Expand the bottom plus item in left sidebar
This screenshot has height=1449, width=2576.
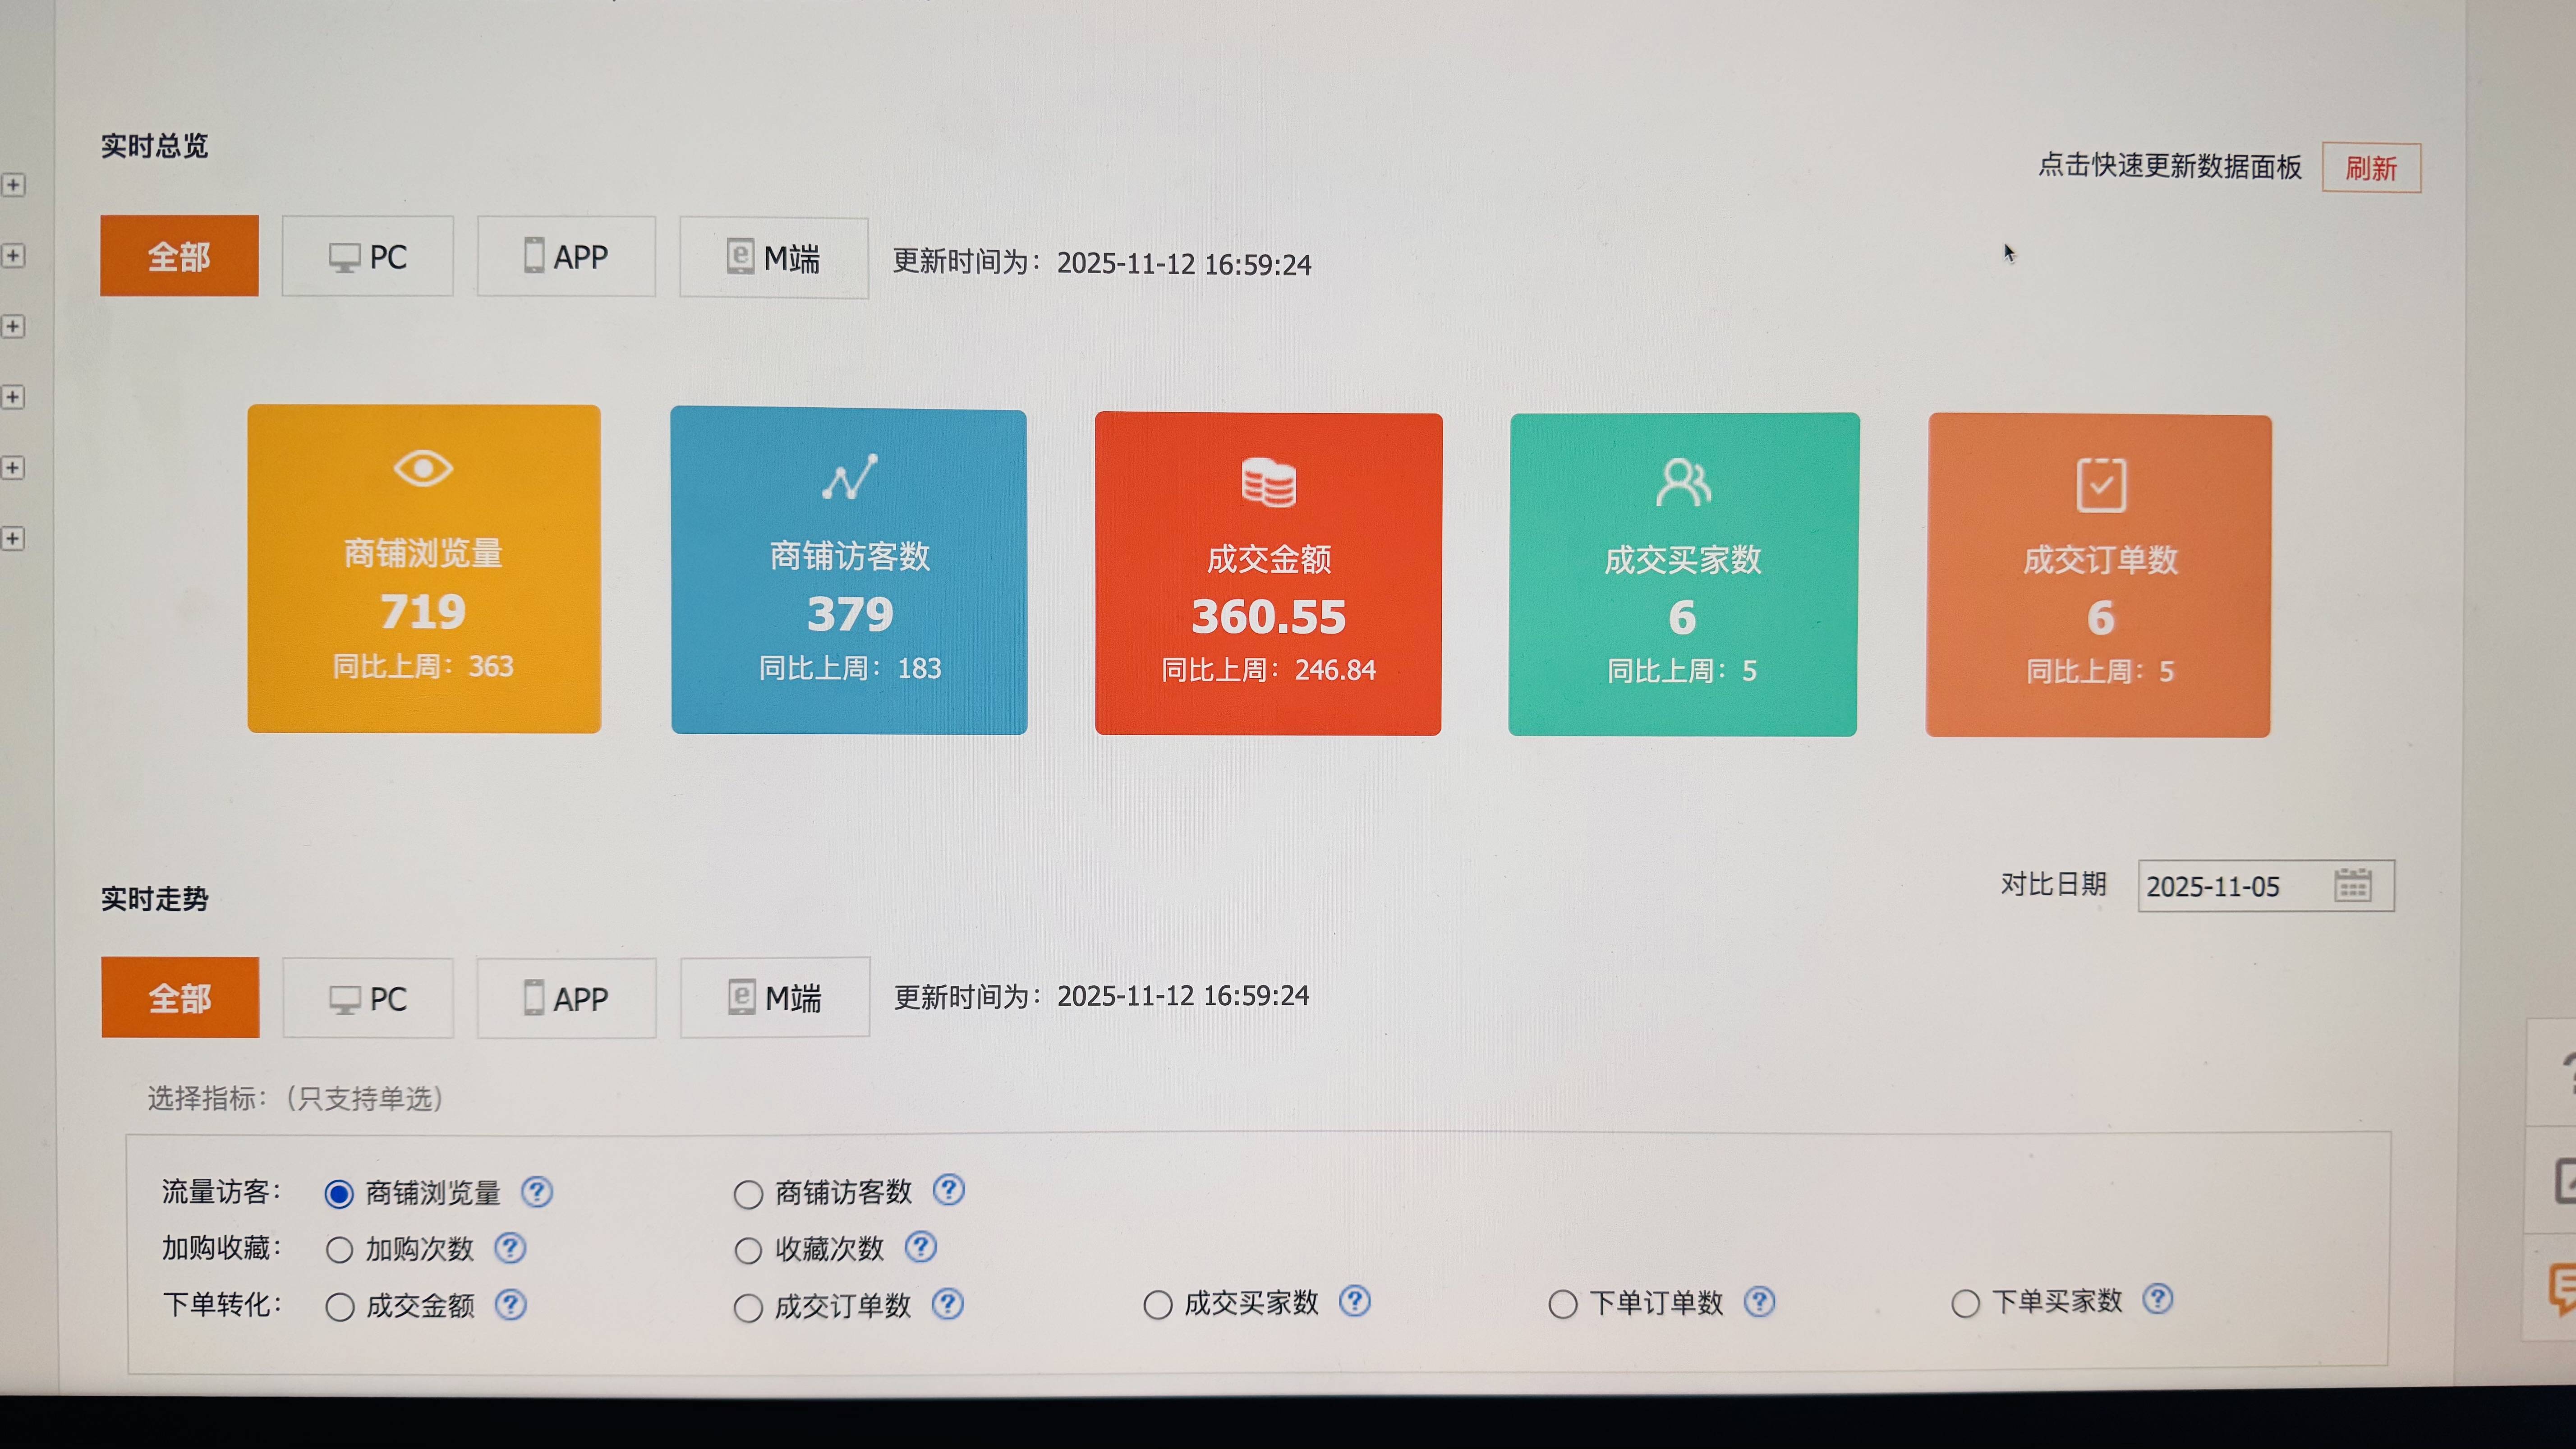12,538
